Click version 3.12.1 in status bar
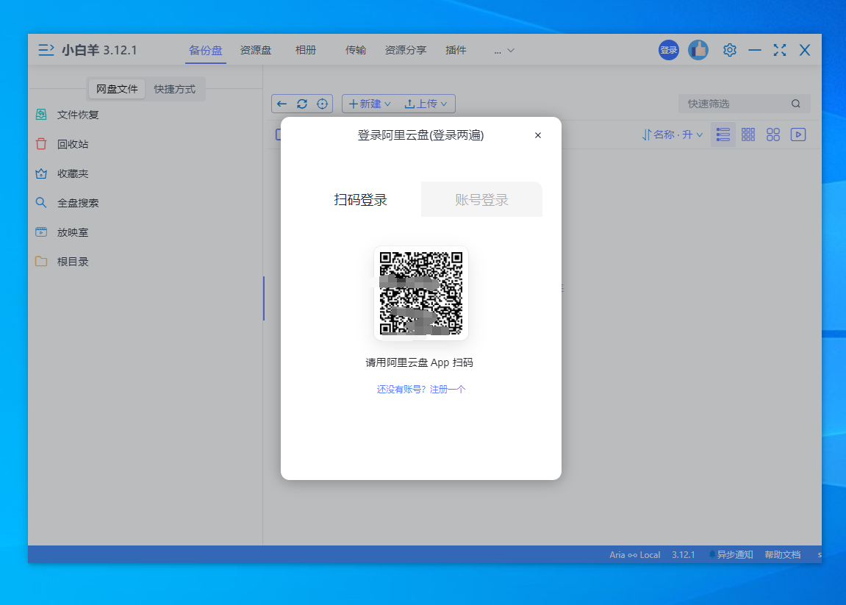Screen dimensions: 846x605 point(684,555)
